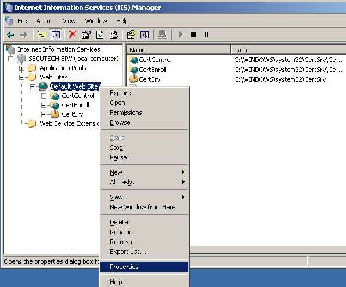
Task: Click the CertControl globe icon in list
Action: tap(134, 60)
